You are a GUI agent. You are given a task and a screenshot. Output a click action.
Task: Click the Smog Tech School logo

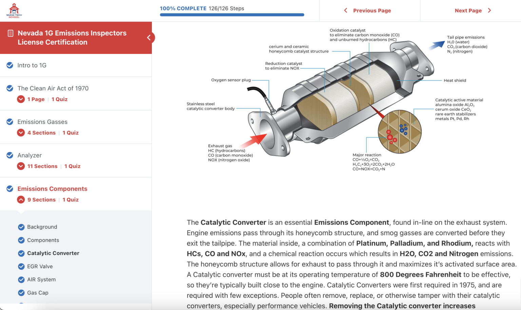[x=14, y=11]
